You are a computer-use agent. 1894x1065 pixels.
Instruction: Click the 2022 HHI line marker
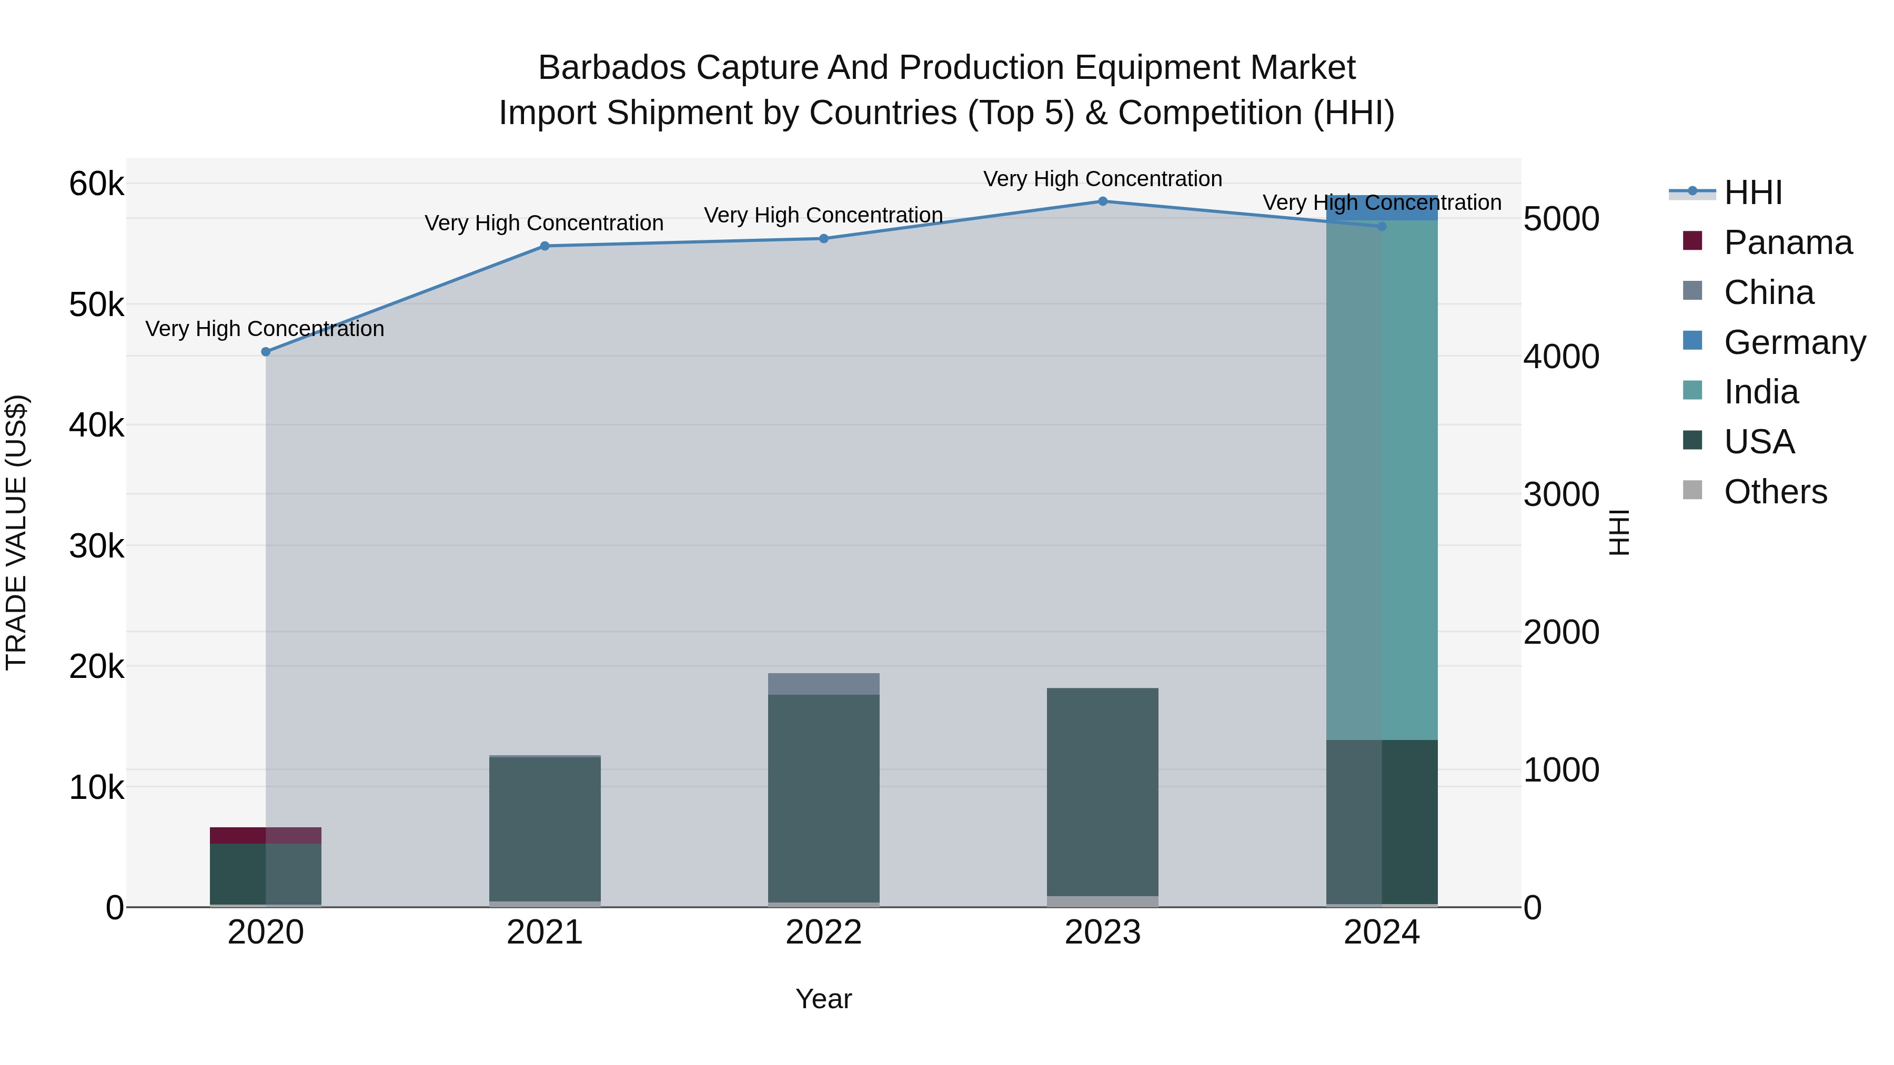pos(823,239)
